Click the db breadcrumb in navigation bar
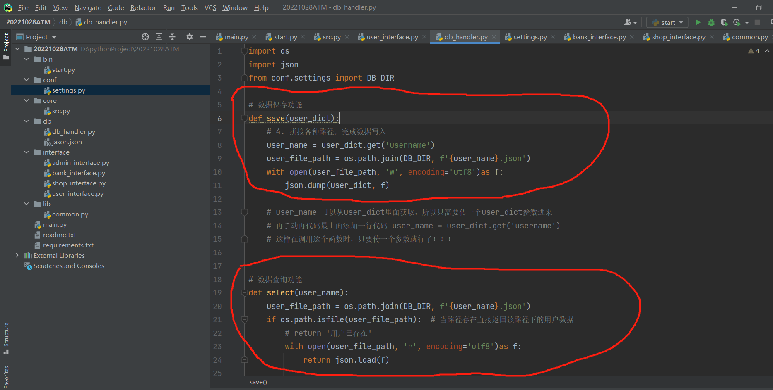The width and height of the screenshot is (773, 390). (63, 22)
